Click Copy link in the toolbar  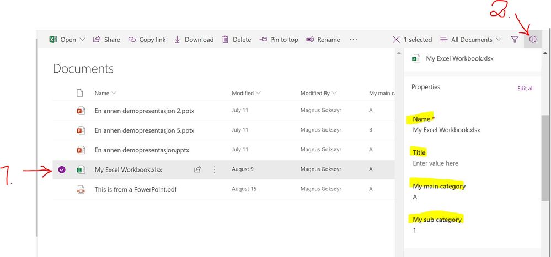(147, 40)
